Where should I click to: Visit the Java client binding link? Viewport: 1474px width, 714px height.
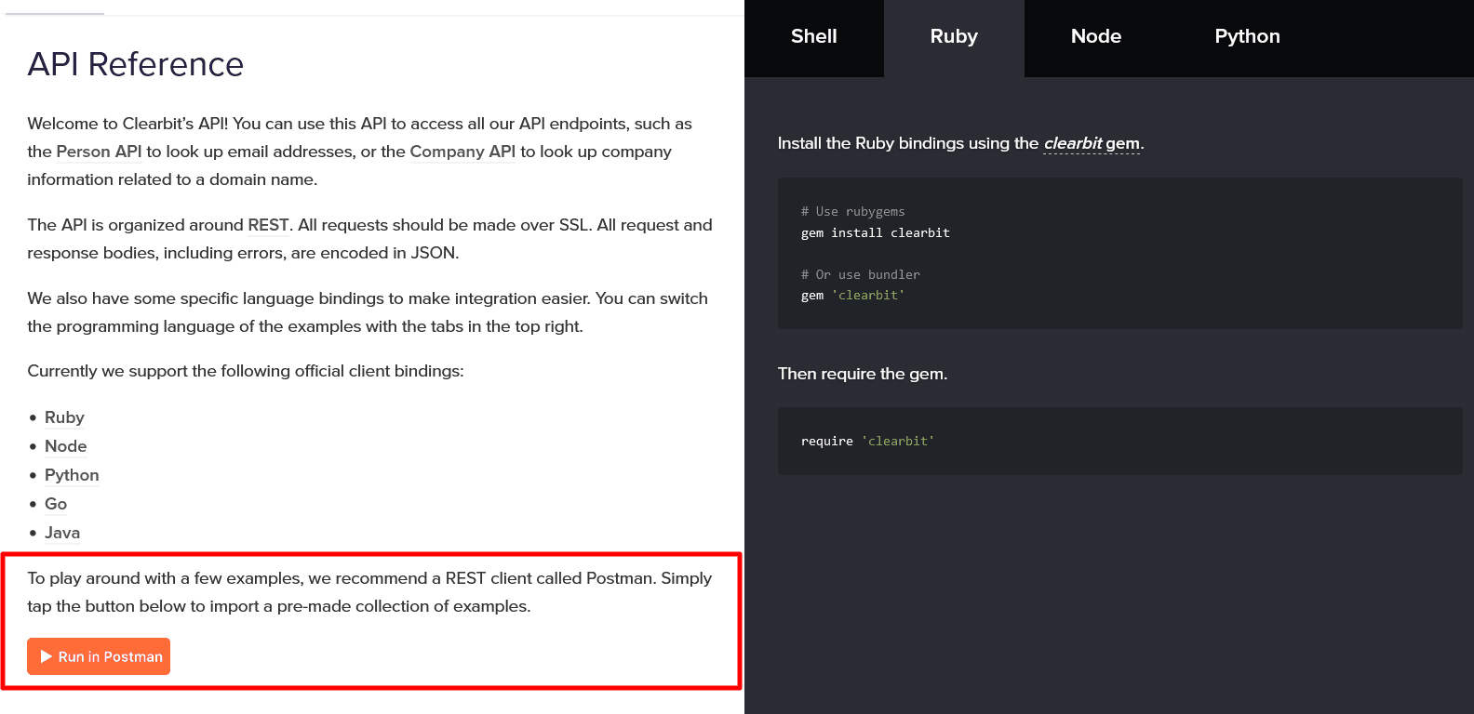(62, 533)
